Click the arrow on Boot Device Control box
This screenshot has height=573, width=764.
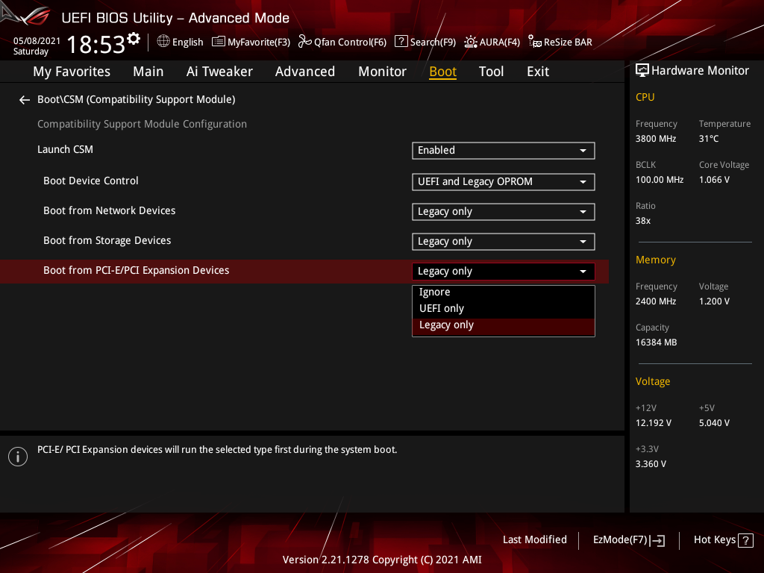click(x=583, y=182)
